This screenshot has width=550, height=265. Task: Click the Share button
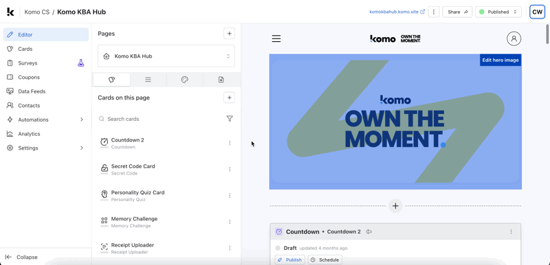click(457, 12)
